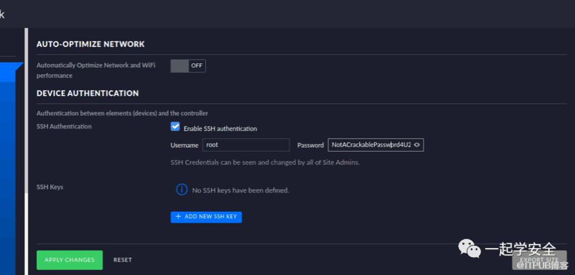The image size is (575, 275).
Task: Select the highlighted blue sidebar menu item
Action: click(x=11, y=71)
